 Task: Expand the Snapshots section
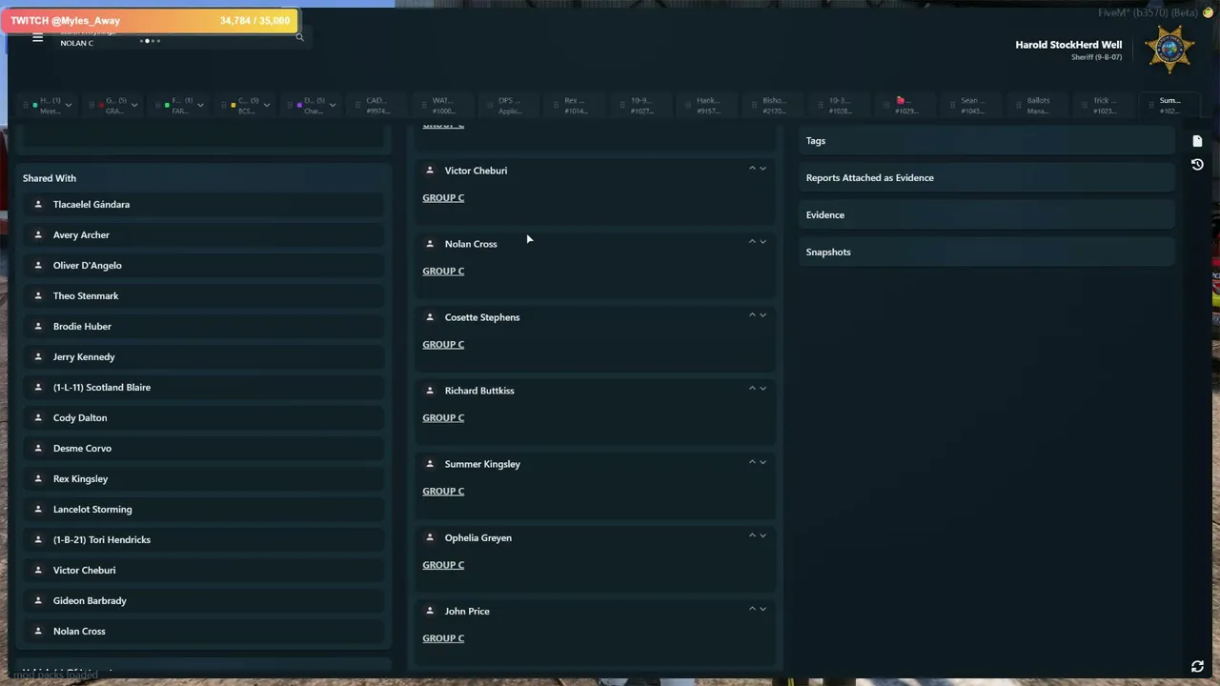986,252
